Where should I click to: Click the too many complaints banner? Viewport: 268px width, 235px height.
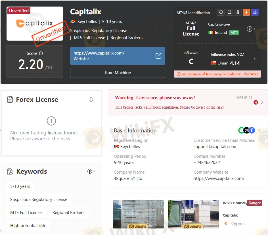pos(217,74)
